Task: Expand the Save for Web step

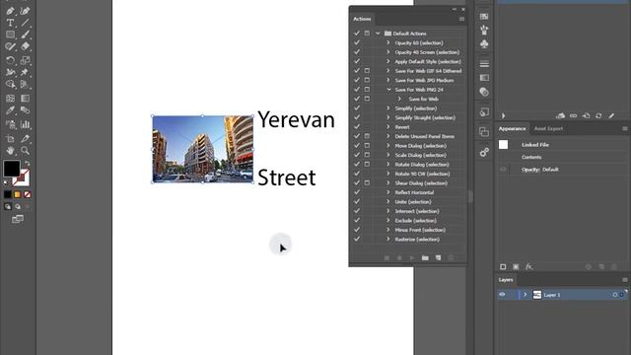Action: click(x=399, y=99)
